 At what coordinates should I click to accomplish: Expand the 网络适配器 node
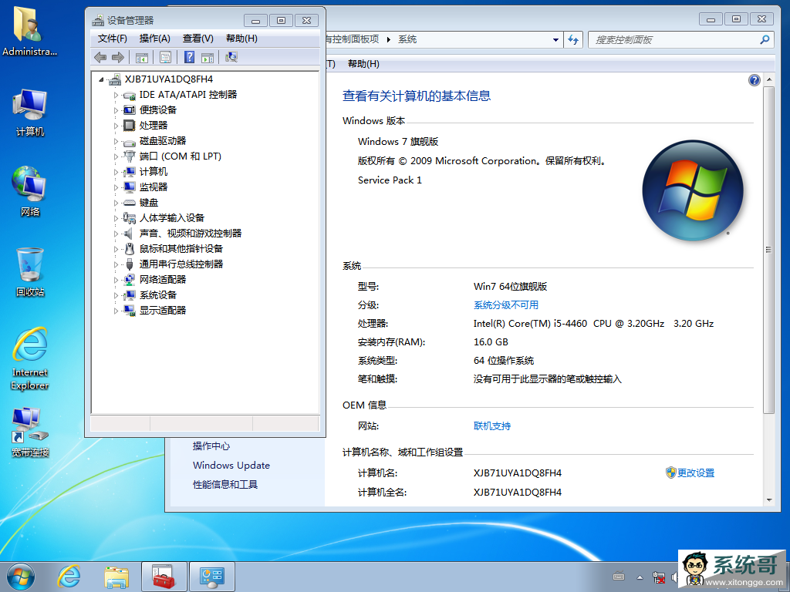coord(116,280)
